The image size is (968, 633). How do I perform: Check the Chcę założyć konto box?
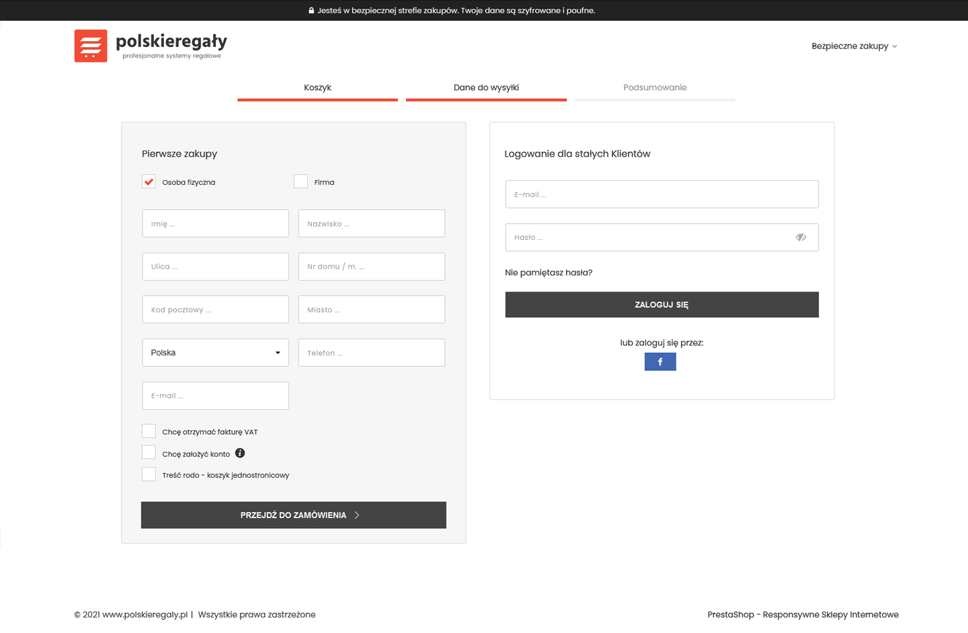pyautogui.click(x=149, y=453)
